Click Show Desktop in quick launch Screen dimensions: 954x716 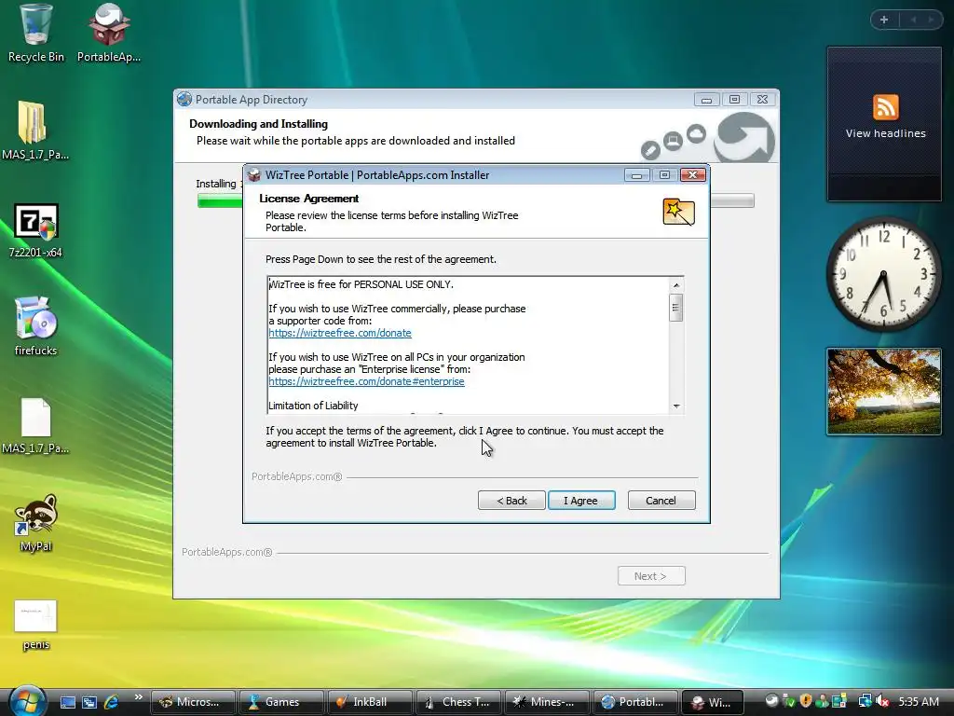[x=67, y=702]
